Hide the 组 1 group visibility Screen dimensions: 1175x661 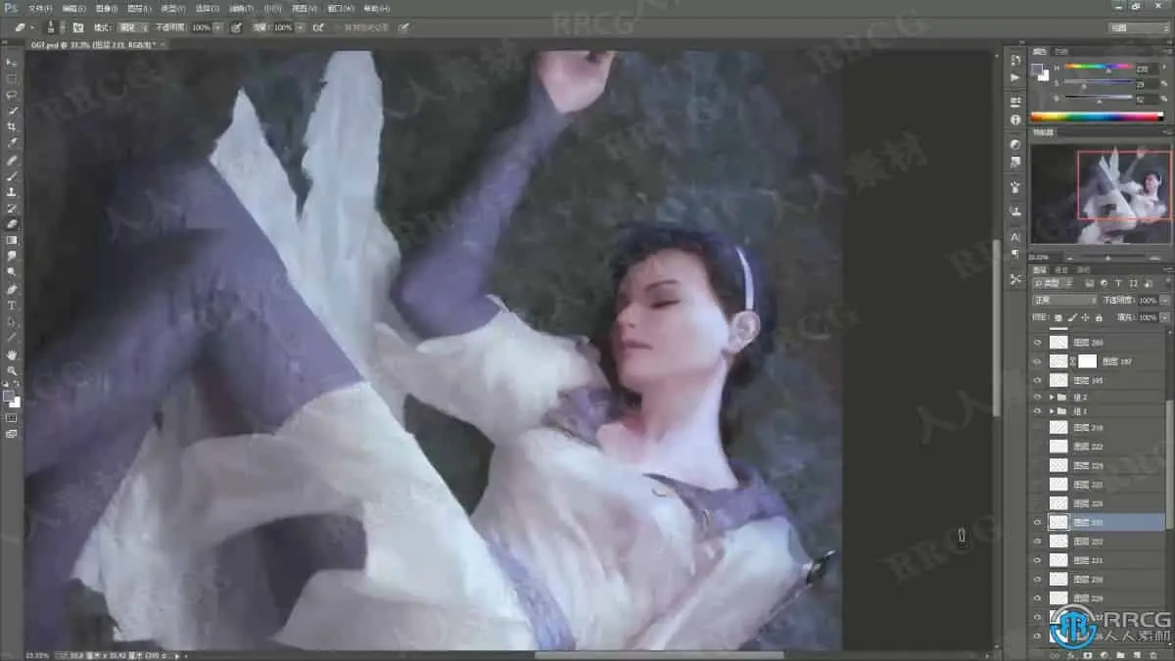(1037, 412)
